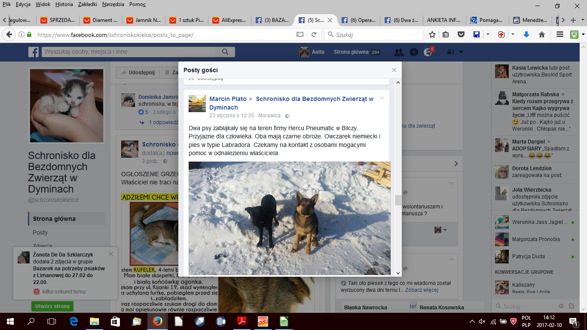The width and height of the screenshot is (587, 330).
Task: Open Anita's profile in Facebook header
Action: click(312, 52)
